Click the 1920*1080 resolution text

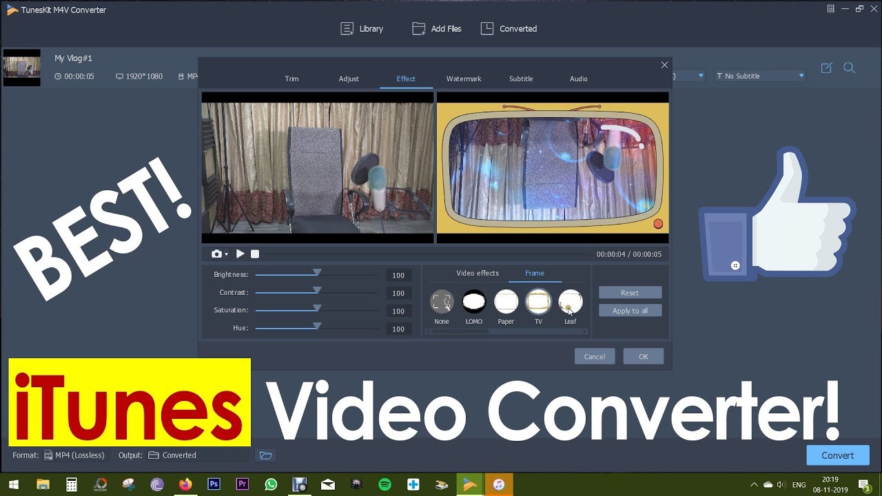(x=144, y=76)
